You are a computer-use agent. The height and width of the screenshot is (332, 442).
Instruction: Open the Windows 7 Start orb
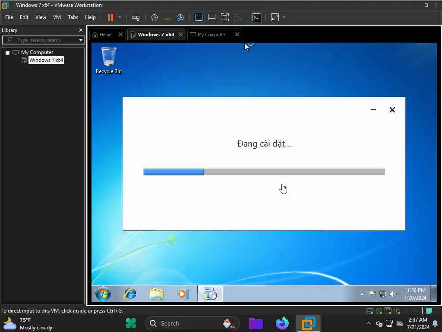pyautogui.click(x=103, y=294)
